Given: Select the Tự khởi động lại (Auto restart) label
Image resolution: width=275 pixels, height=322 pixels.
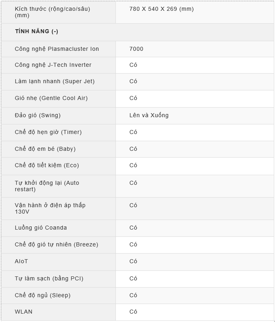Looking at the screenshot, I should [x=47, y=186].
